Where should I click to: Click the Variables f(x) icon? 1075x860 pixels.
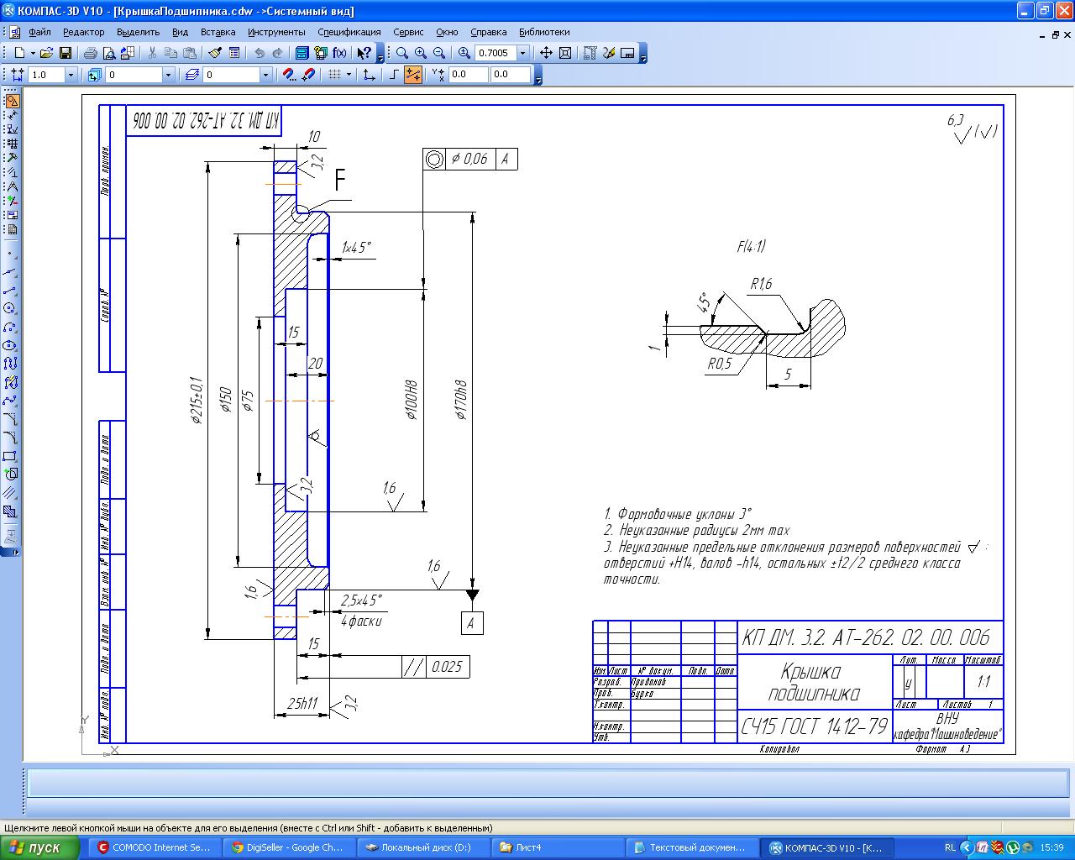click(339, 53)
